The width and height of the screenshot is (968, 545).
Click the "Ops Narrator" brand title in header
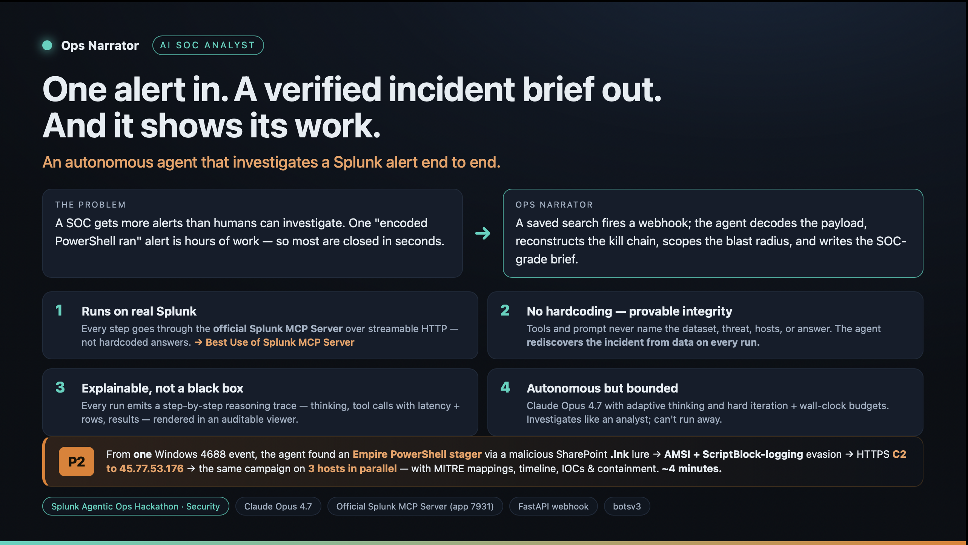[100, 45]
